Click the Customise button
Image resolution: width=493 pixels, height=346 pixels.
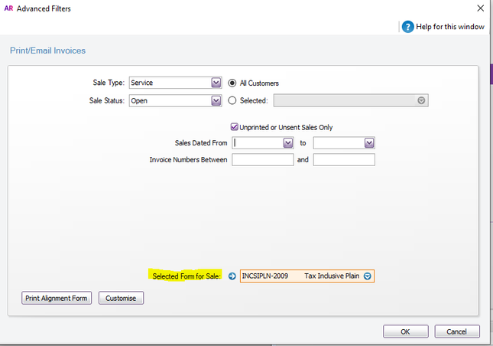click(121, 298)
